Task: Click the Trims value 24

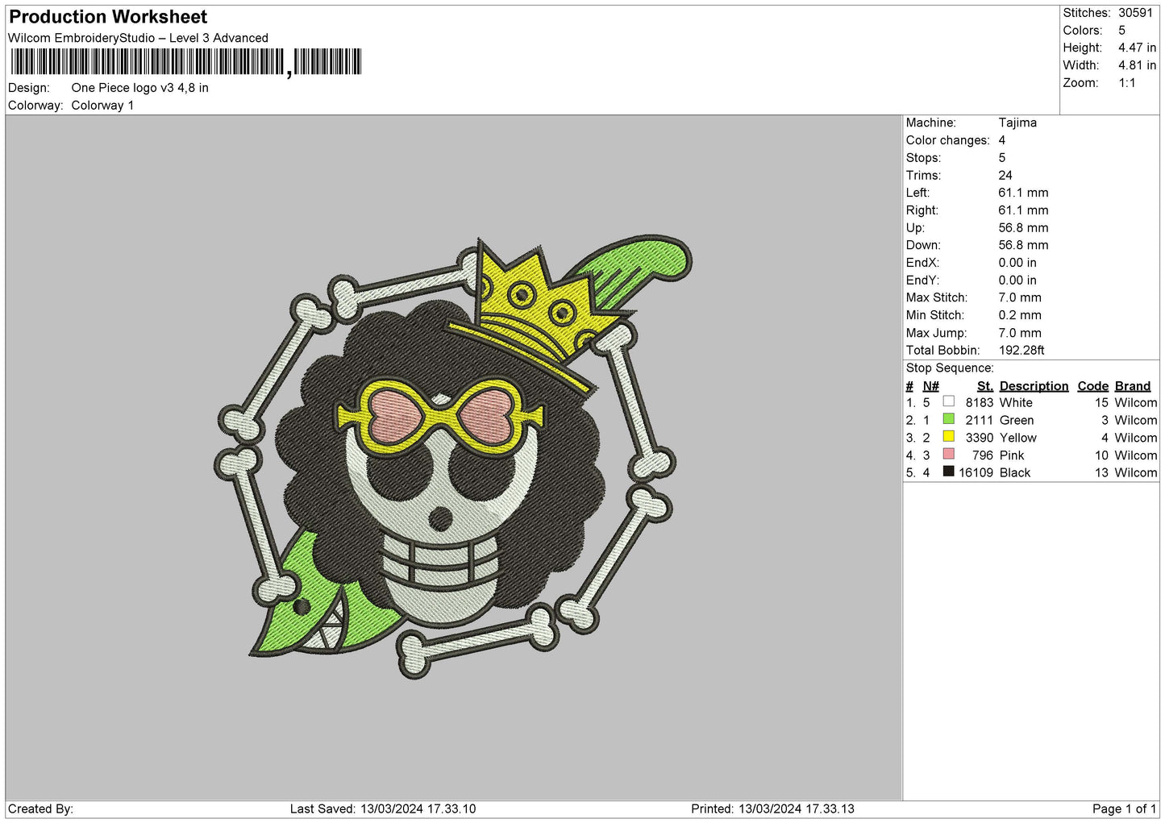Action: pyautogui.click(x=1005, y=175)
